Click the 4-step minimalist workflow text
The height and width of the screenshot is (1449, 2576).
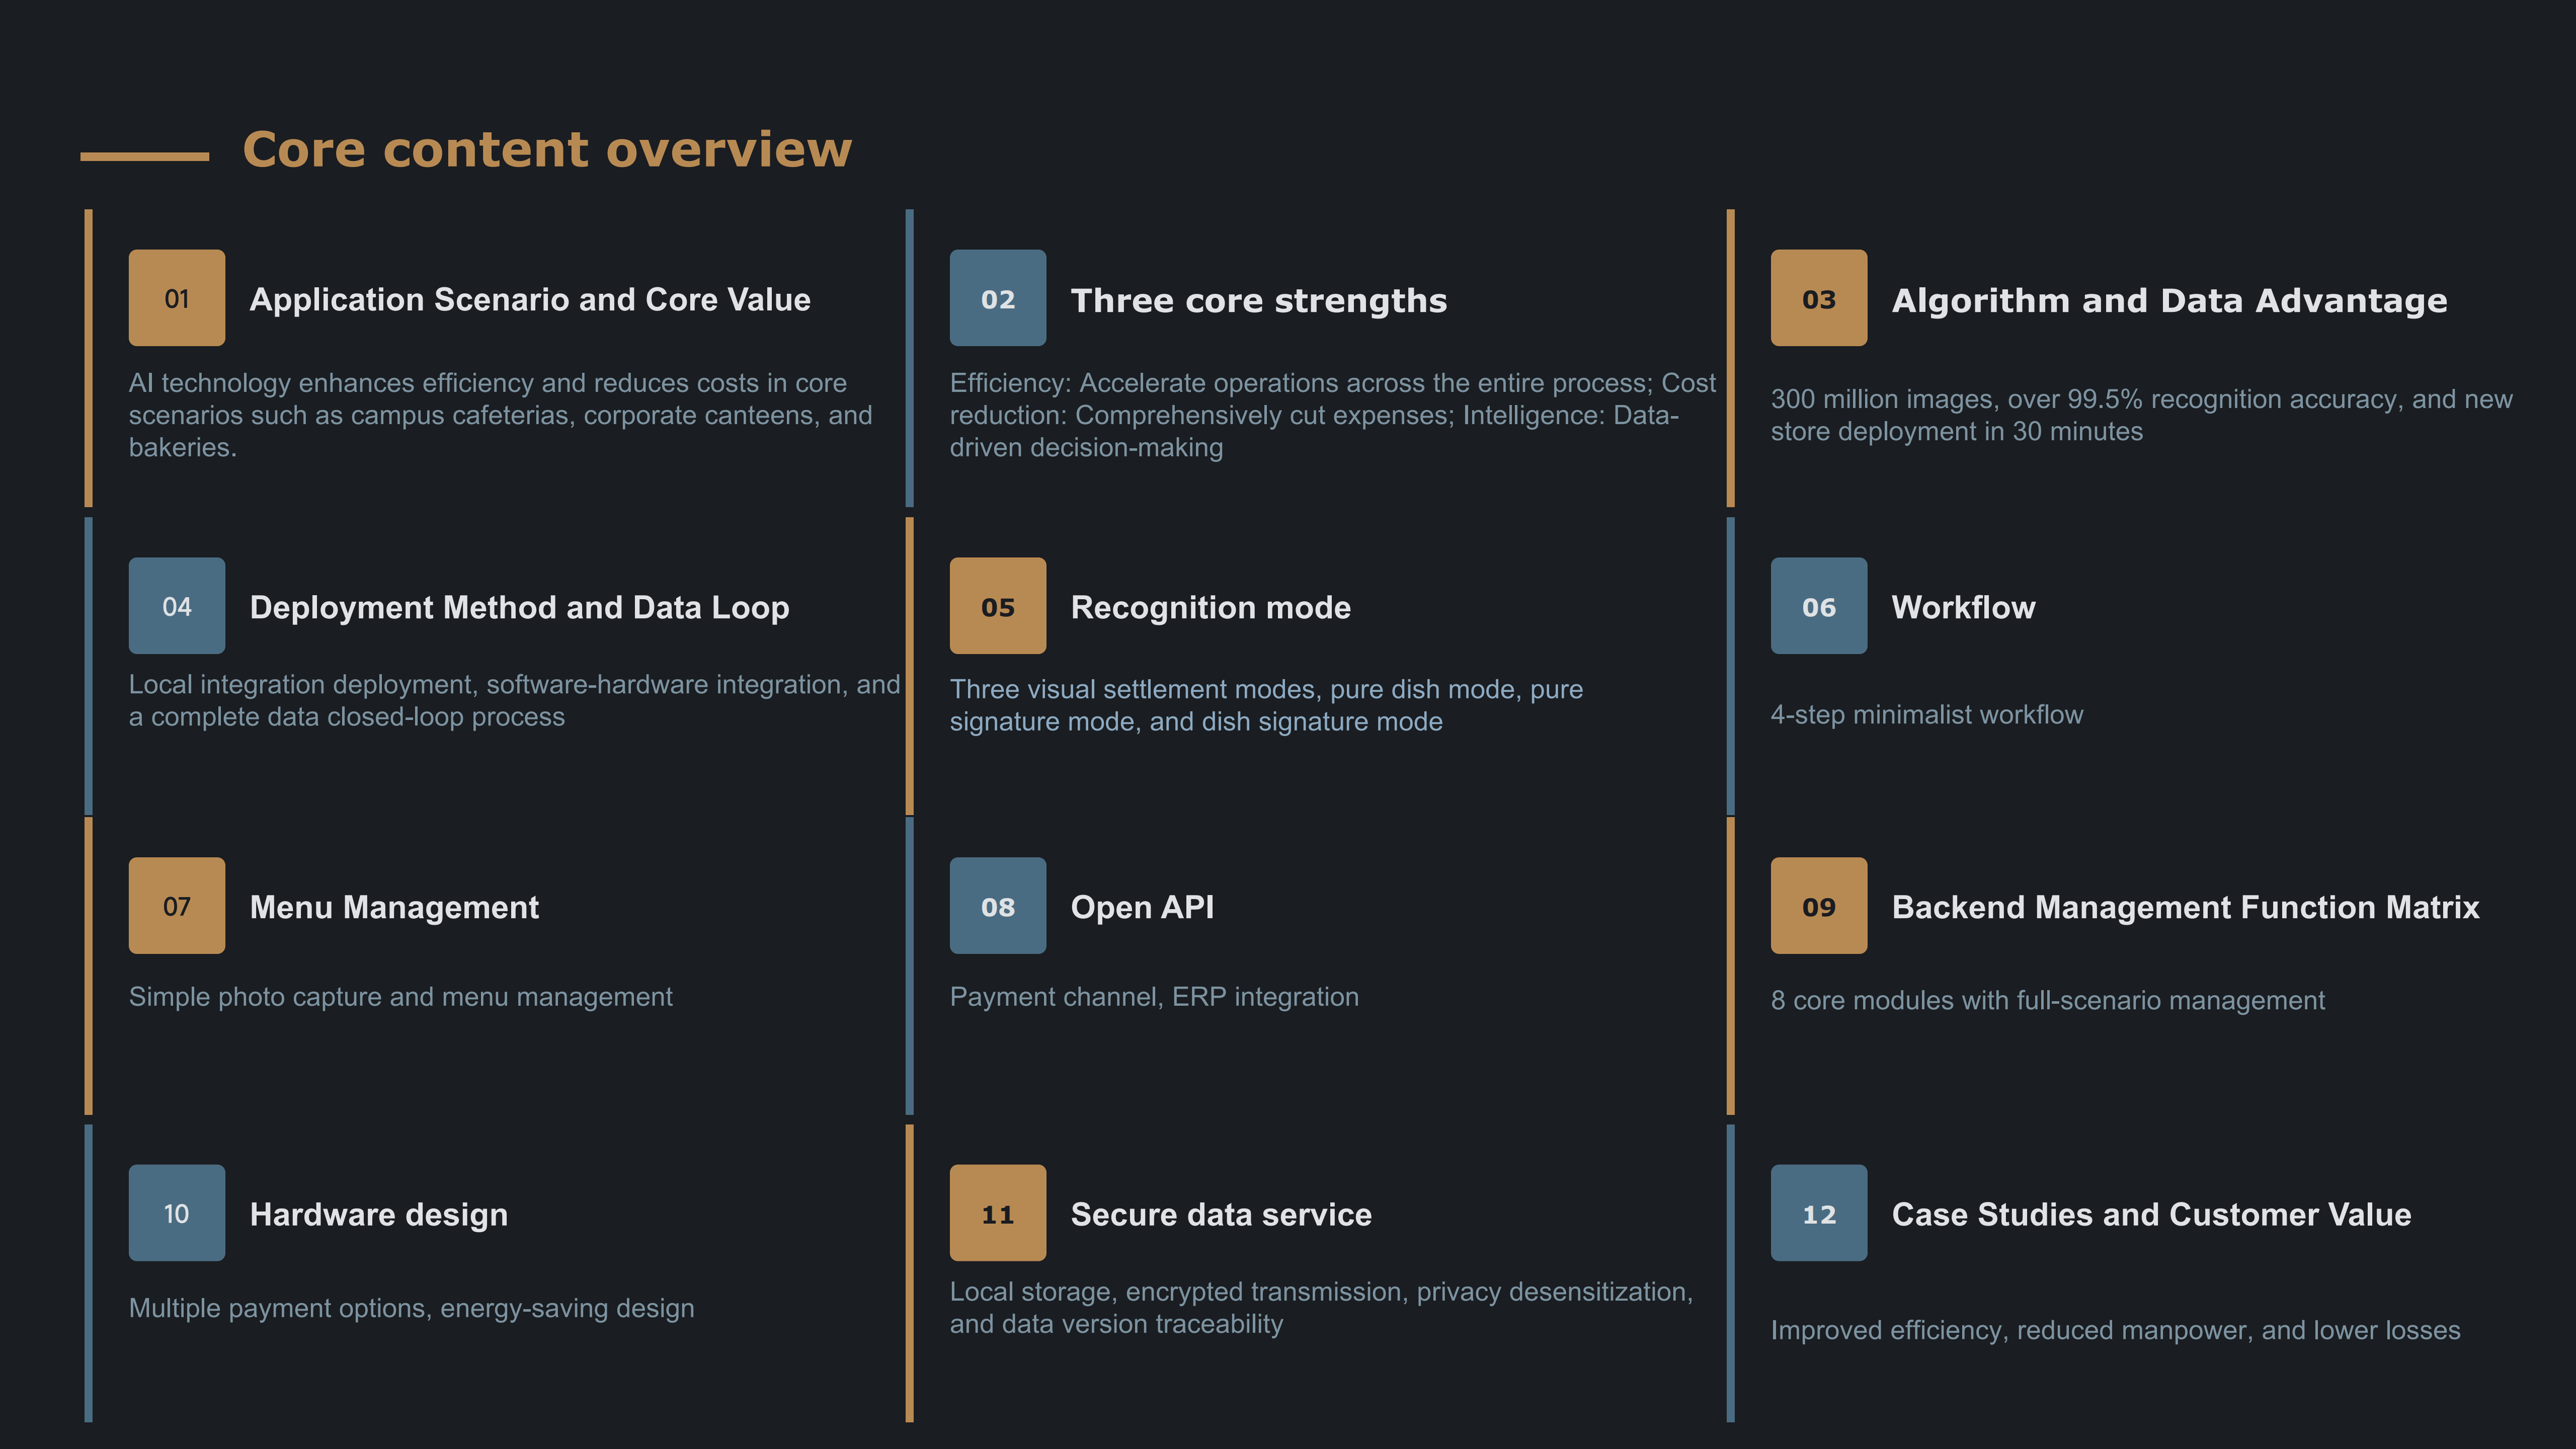(1926, 715)
